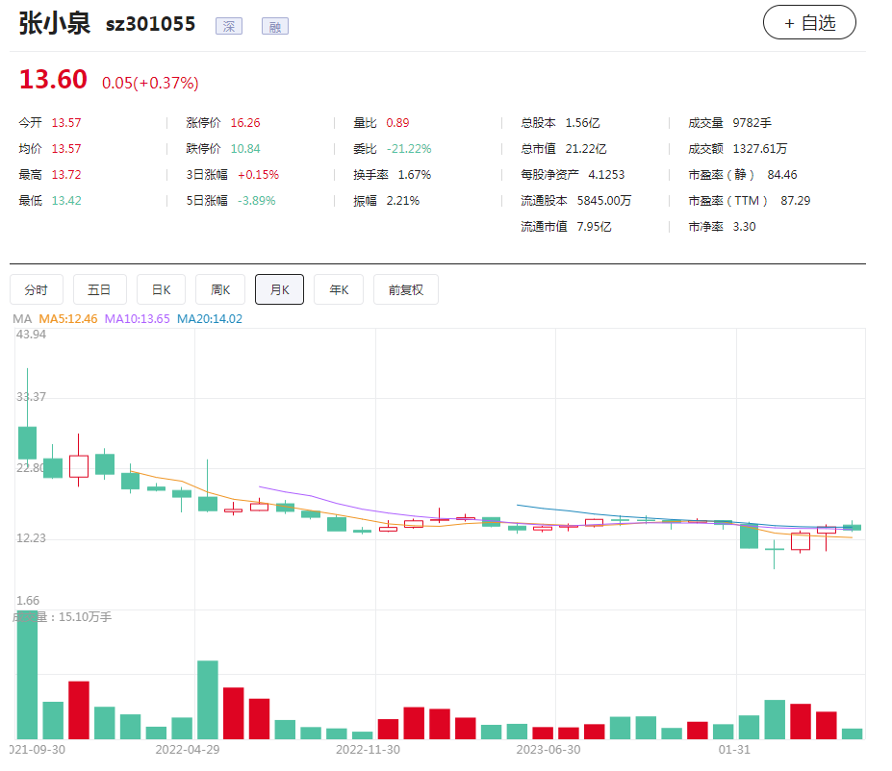Click 涨停价 value 16.26
Viewport: 892px width, 771px height.
245,123
